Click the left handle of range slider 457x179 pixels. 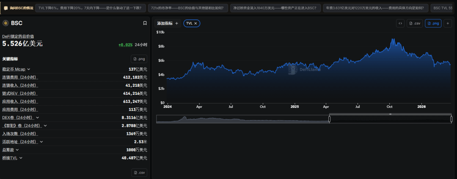329,119
